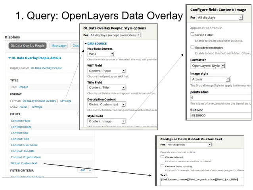
Task: Collapse OL Data Overlay People details section
Action: click(x=35, y=58)
